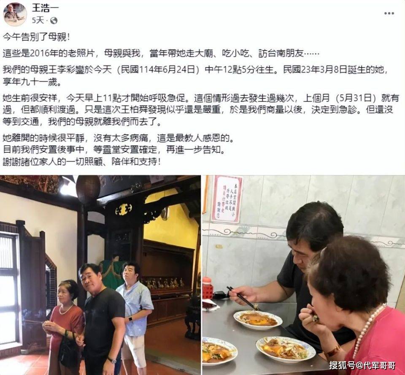Screen dimensions: 405x375
Task: Click the paragraph about 王李彩鑾 passing
Action: (196, 76)
